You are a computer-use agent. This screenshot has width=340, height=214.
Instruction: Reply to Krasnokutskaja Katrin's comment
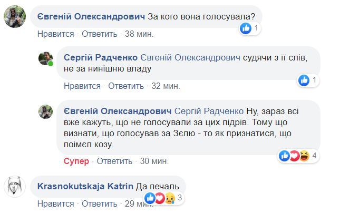pos(99,203)
